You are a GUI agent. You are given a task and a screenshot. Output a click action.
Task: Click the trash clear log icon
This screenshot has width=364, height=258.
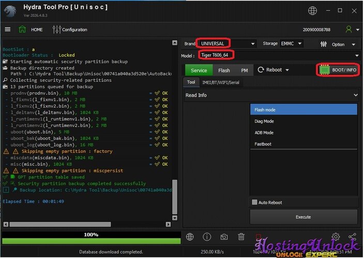241,237
